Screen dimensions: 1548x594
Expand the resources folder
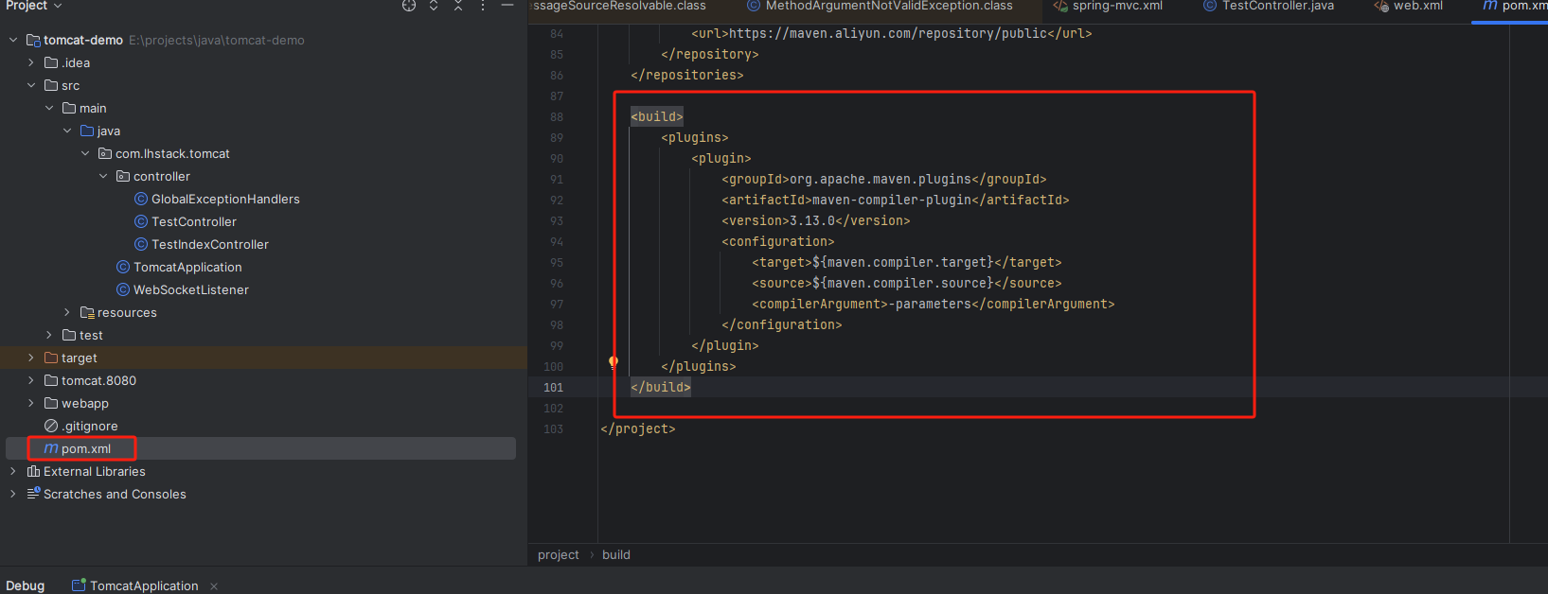click(x=67, y=313)
